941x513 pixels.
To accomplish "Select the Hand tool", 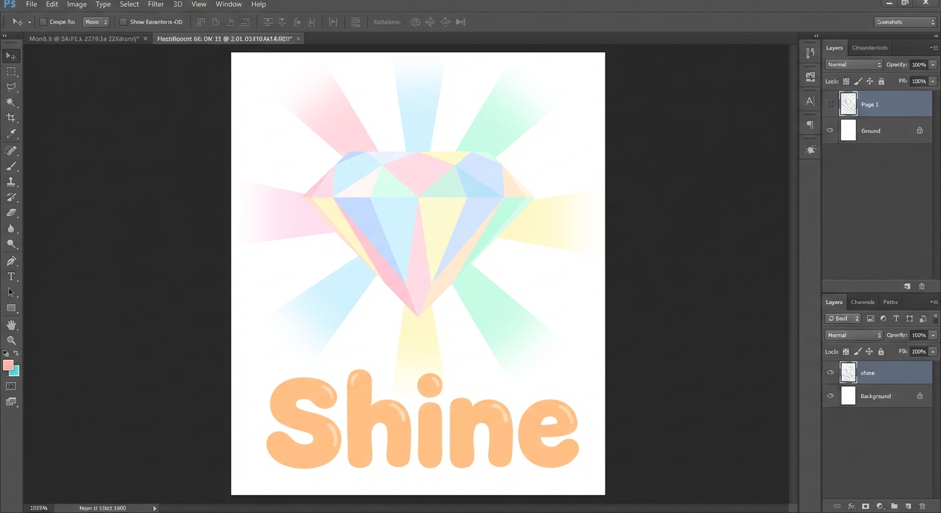I will tap(11, 325).
